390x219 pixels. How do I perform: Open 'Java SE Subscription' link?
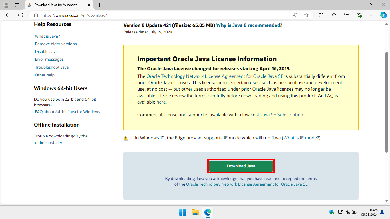pyautogui.click(x=282, y=115)
